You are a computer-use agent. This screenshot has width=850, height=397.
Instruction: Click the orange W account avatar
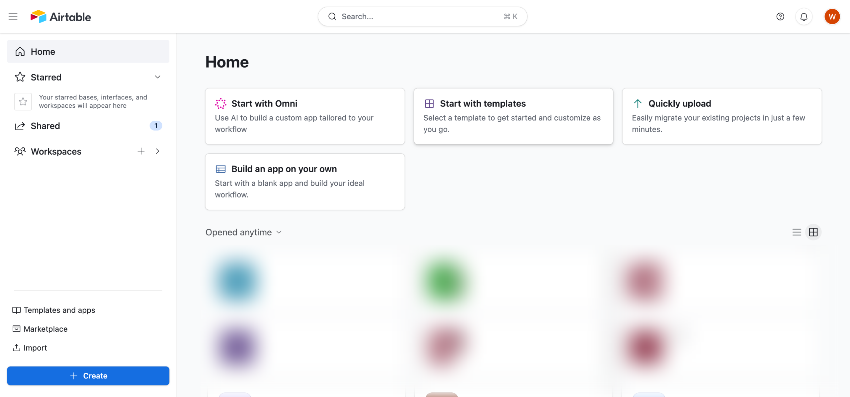coord(832,17)
